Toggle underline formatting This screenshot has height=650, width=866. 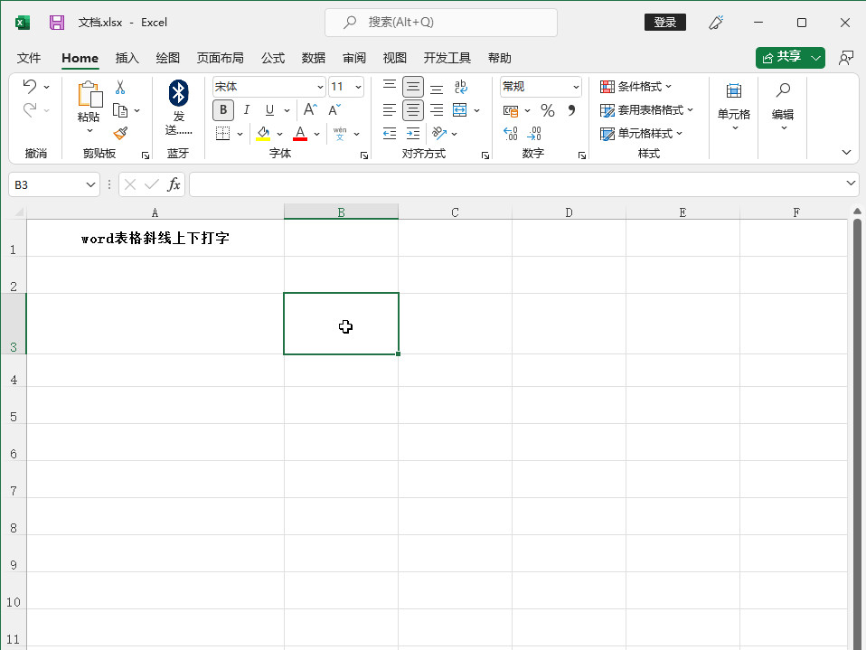(x=269, y=110)
